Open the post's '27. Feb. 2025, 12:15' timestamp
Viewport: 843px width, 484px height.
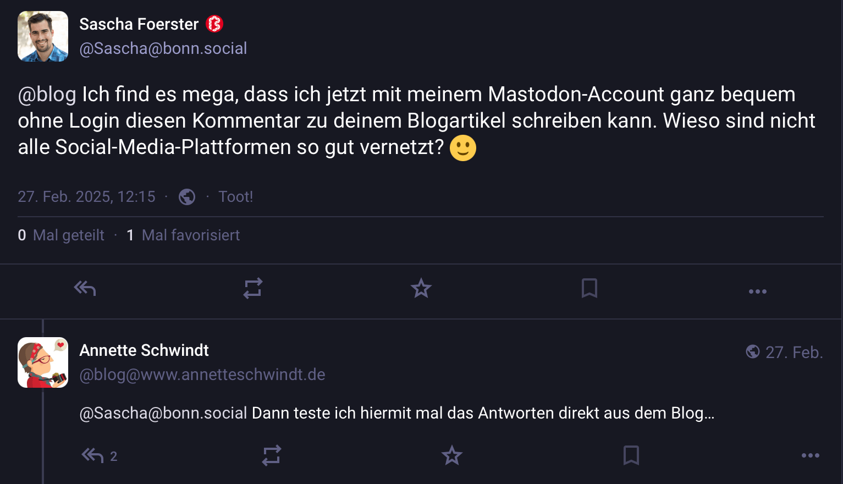(x=86, y=197)
